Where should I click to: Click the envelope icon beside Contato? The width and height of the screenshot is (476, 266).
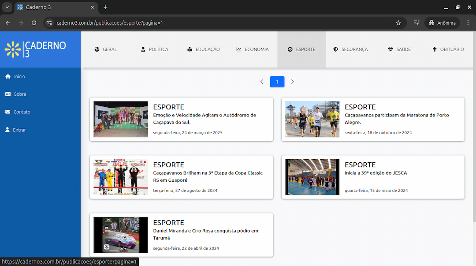tap(8, 112)
